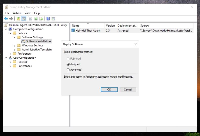This screenshot has height=136, width=200.
Task: Select the User Configuration tree label
Action: point(25,58)
